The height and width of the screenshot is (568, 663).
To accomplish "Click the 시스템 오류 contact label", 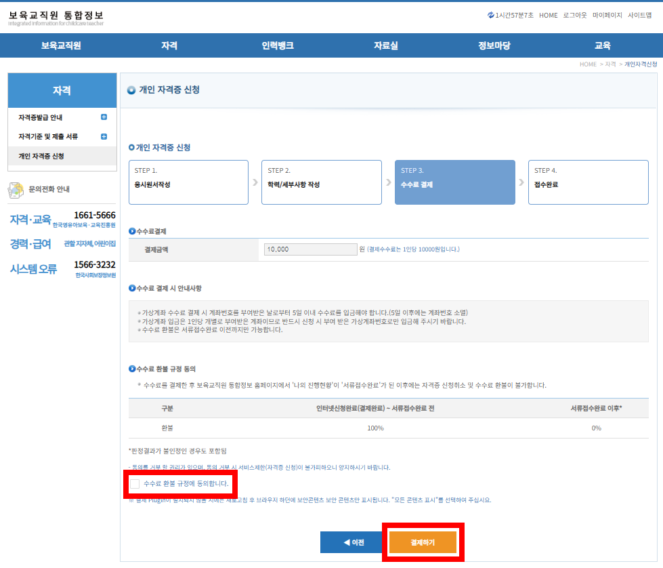I will pos(33,269).
